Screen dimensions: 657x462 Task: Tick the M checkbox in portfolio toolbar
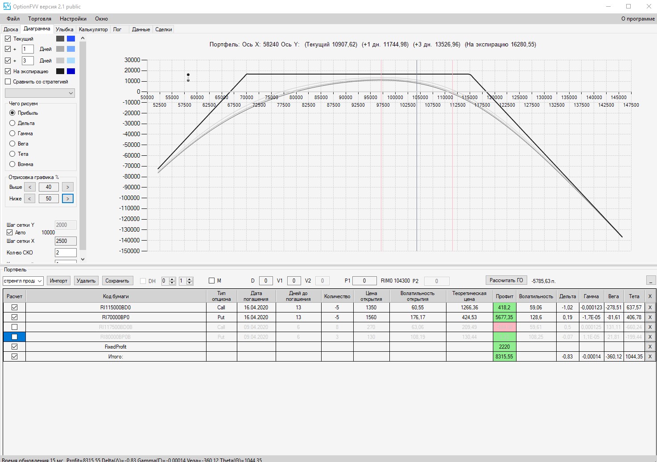coord(212,281)
